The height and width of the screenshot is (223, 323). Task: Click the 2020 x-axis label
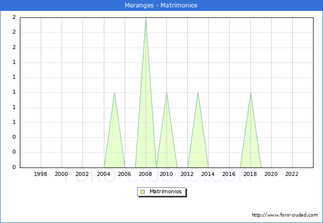point(271,174)
